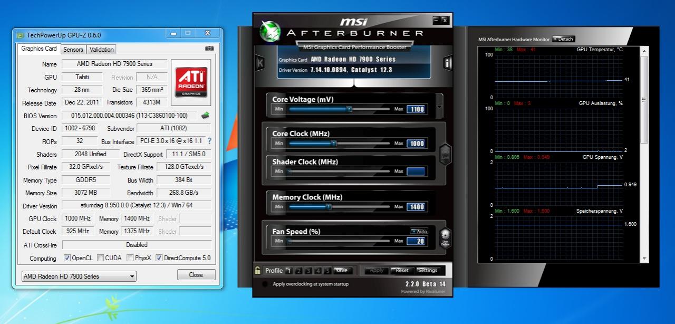
Task: Switch to the Validation tab
Action: tap(102, 49)
